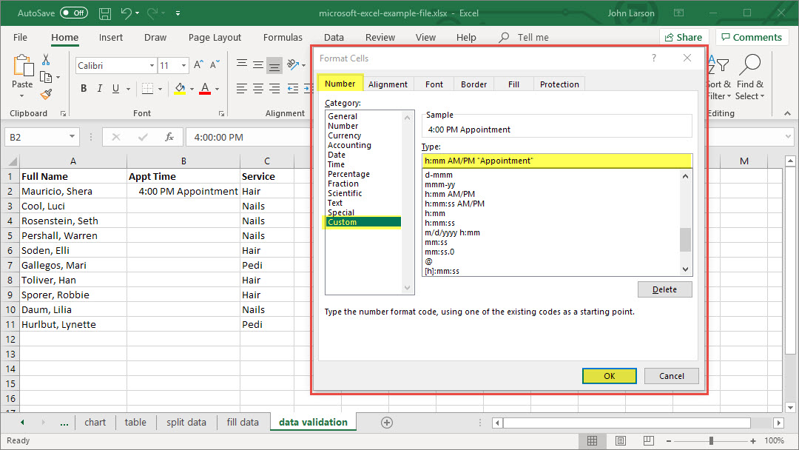799x450 pixels.
Task: Click the Save icon in title bar
Action: point(105,13)
